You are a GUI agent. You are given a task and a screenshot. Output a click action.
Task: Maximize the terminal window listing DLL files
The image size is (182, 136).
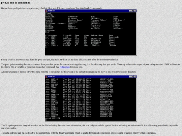tap(132, 77)
